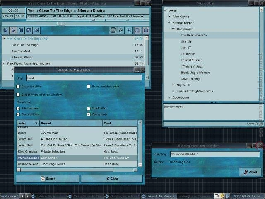Collapse the Patricia Barber artist node
Viewport: 265px width, 199px height.
pos(169,23)
